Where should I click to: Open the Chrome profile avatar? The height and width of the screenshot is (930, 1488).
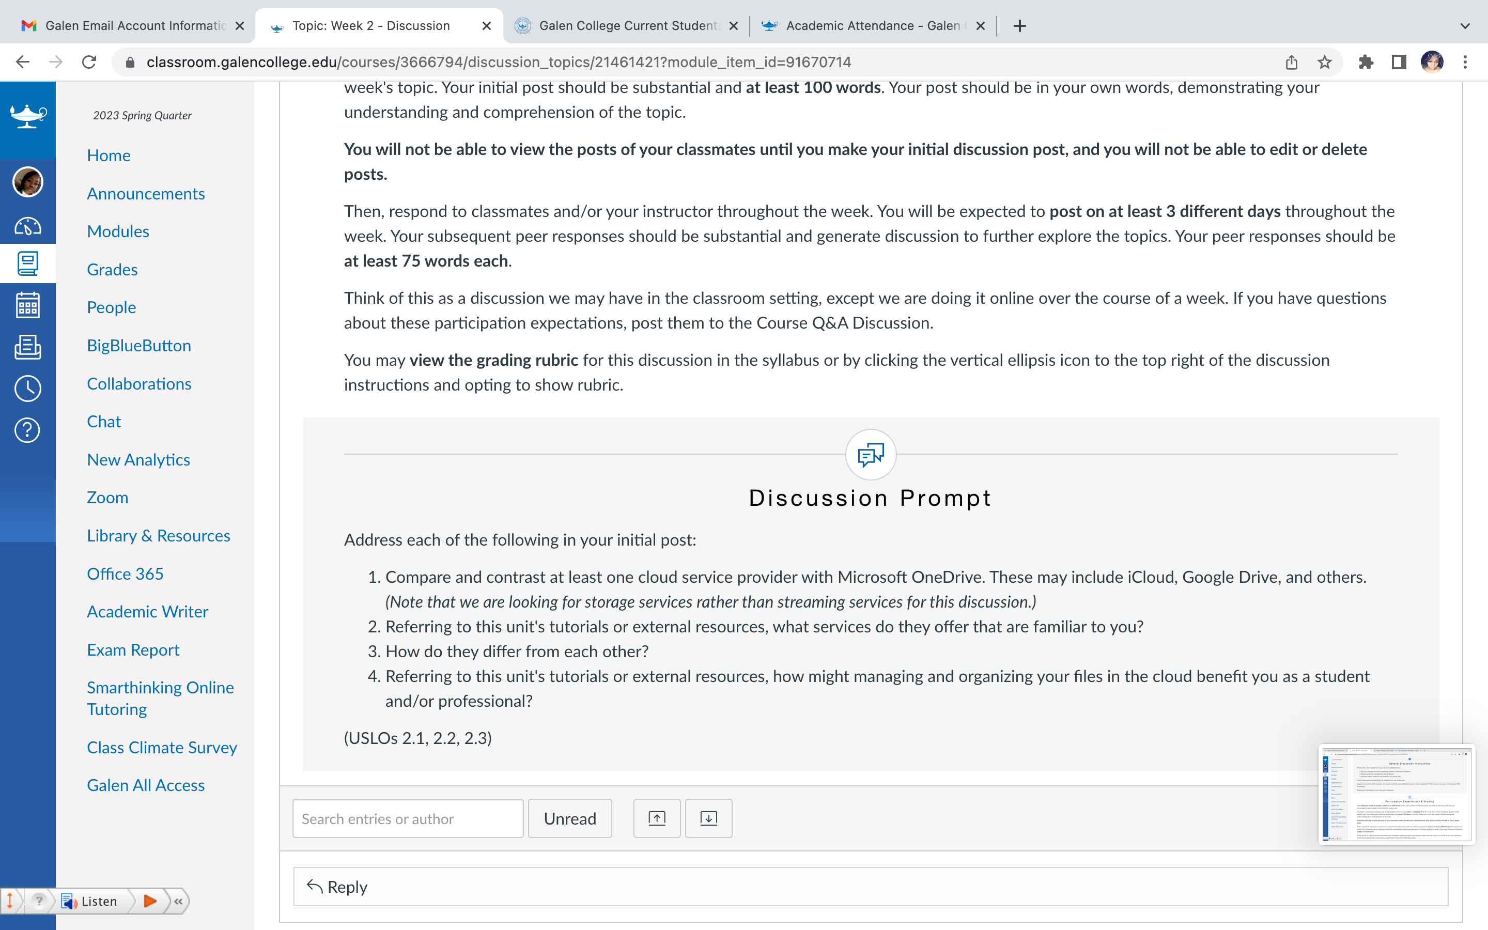point(1432,62)
